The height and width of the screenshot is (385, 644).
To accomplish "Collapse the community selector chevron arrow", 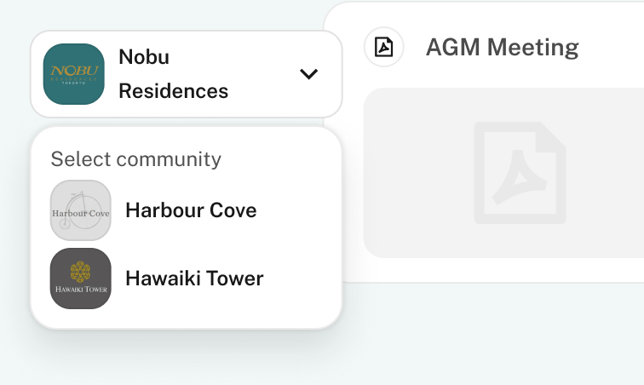I will click(309, 74).
